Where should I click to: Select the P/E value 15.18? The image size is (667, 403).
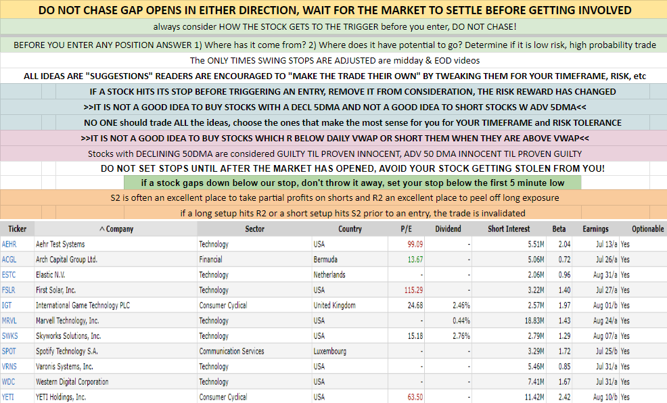tap(415, 336)
